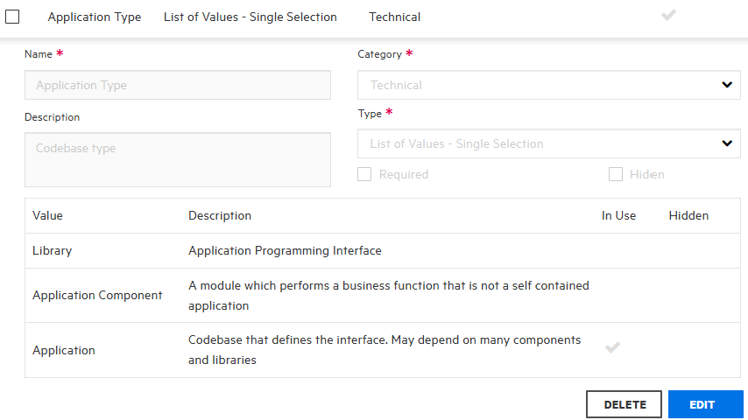
Task: Click the Name input field
Action: [x=178, y=85]
